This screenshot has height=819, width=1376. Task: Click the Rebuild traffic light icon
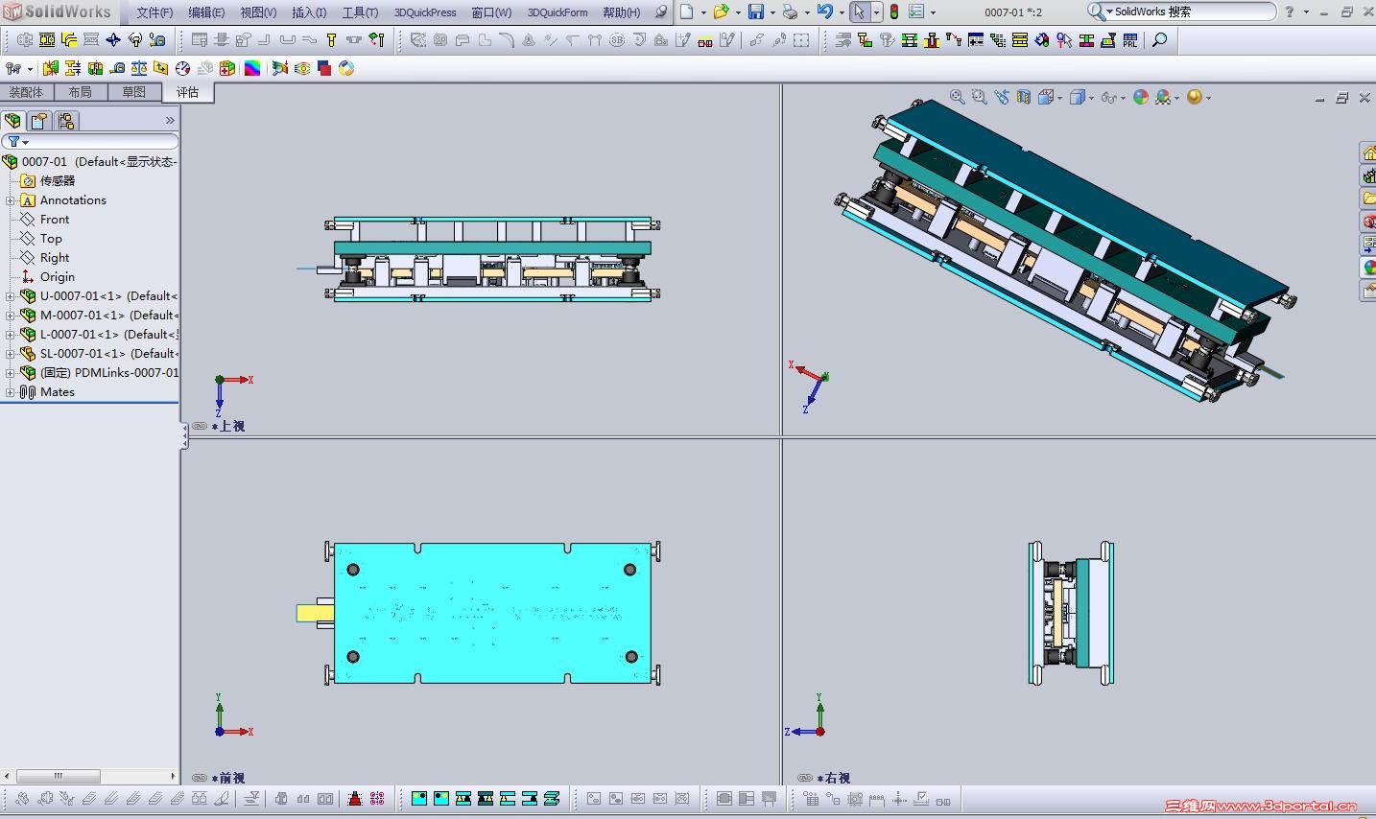pos(894,12)
